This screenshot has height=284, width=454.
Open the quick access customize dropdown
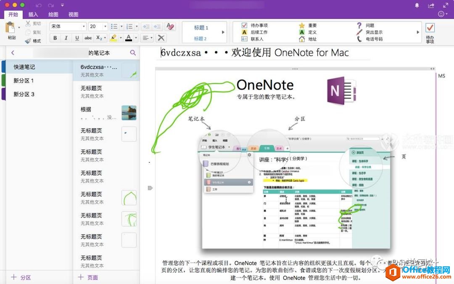62,5
